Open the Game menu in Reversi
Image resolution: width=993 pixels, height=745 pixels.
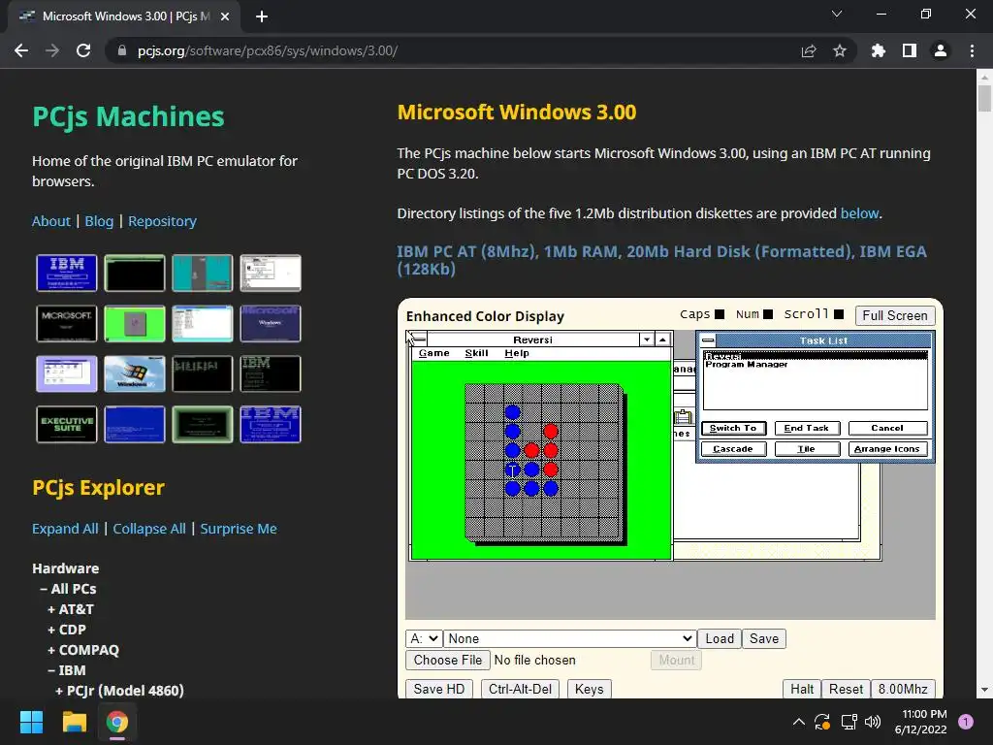tap(433, 353)
